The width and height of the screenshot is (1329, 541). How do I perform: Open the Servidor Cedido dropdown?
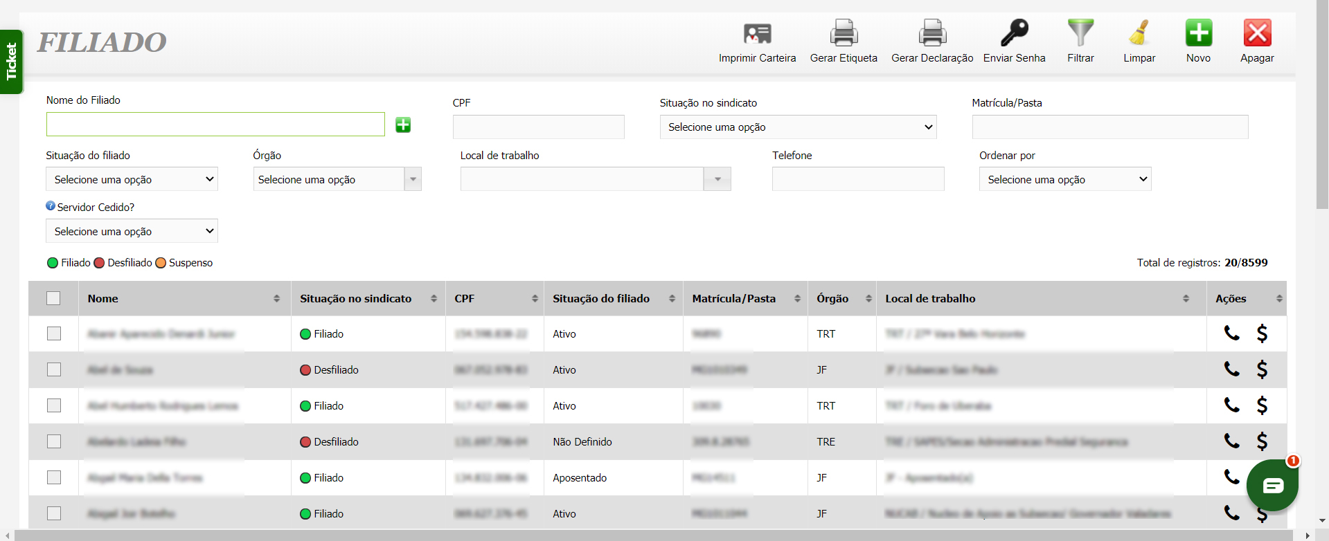click(132, 231)
